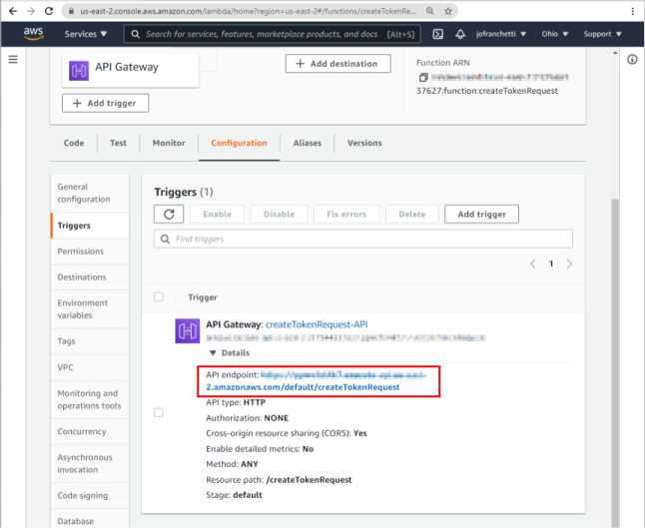
Task: Switch to the Versions tab
Action: tap(364, 143)
